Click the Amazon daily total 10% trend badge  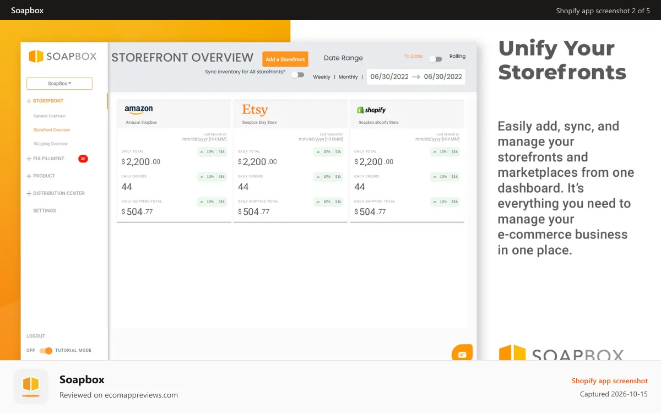[212, 152]
